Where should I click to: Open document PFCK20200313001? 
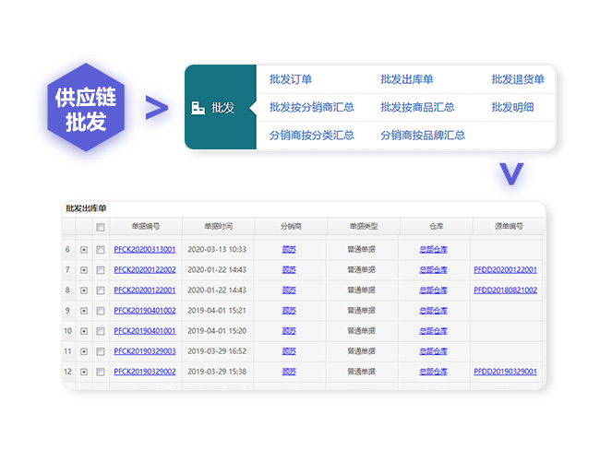click(145, 250)
